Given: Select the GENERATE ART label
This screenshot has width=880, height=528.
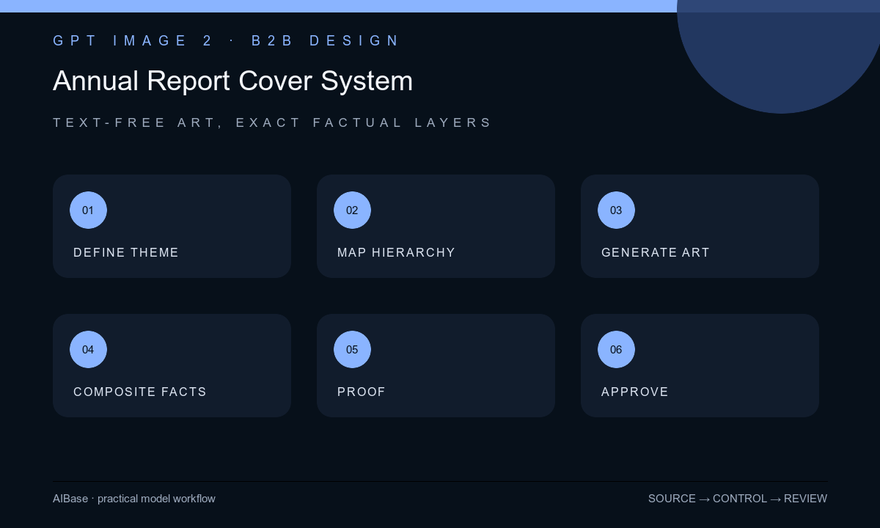Looking at the screenshot, I should pyautogui.click(x=656, y=252).
